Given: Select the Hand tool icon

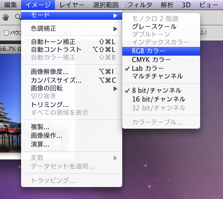Looking at the screenshot, I should (5, 17).
